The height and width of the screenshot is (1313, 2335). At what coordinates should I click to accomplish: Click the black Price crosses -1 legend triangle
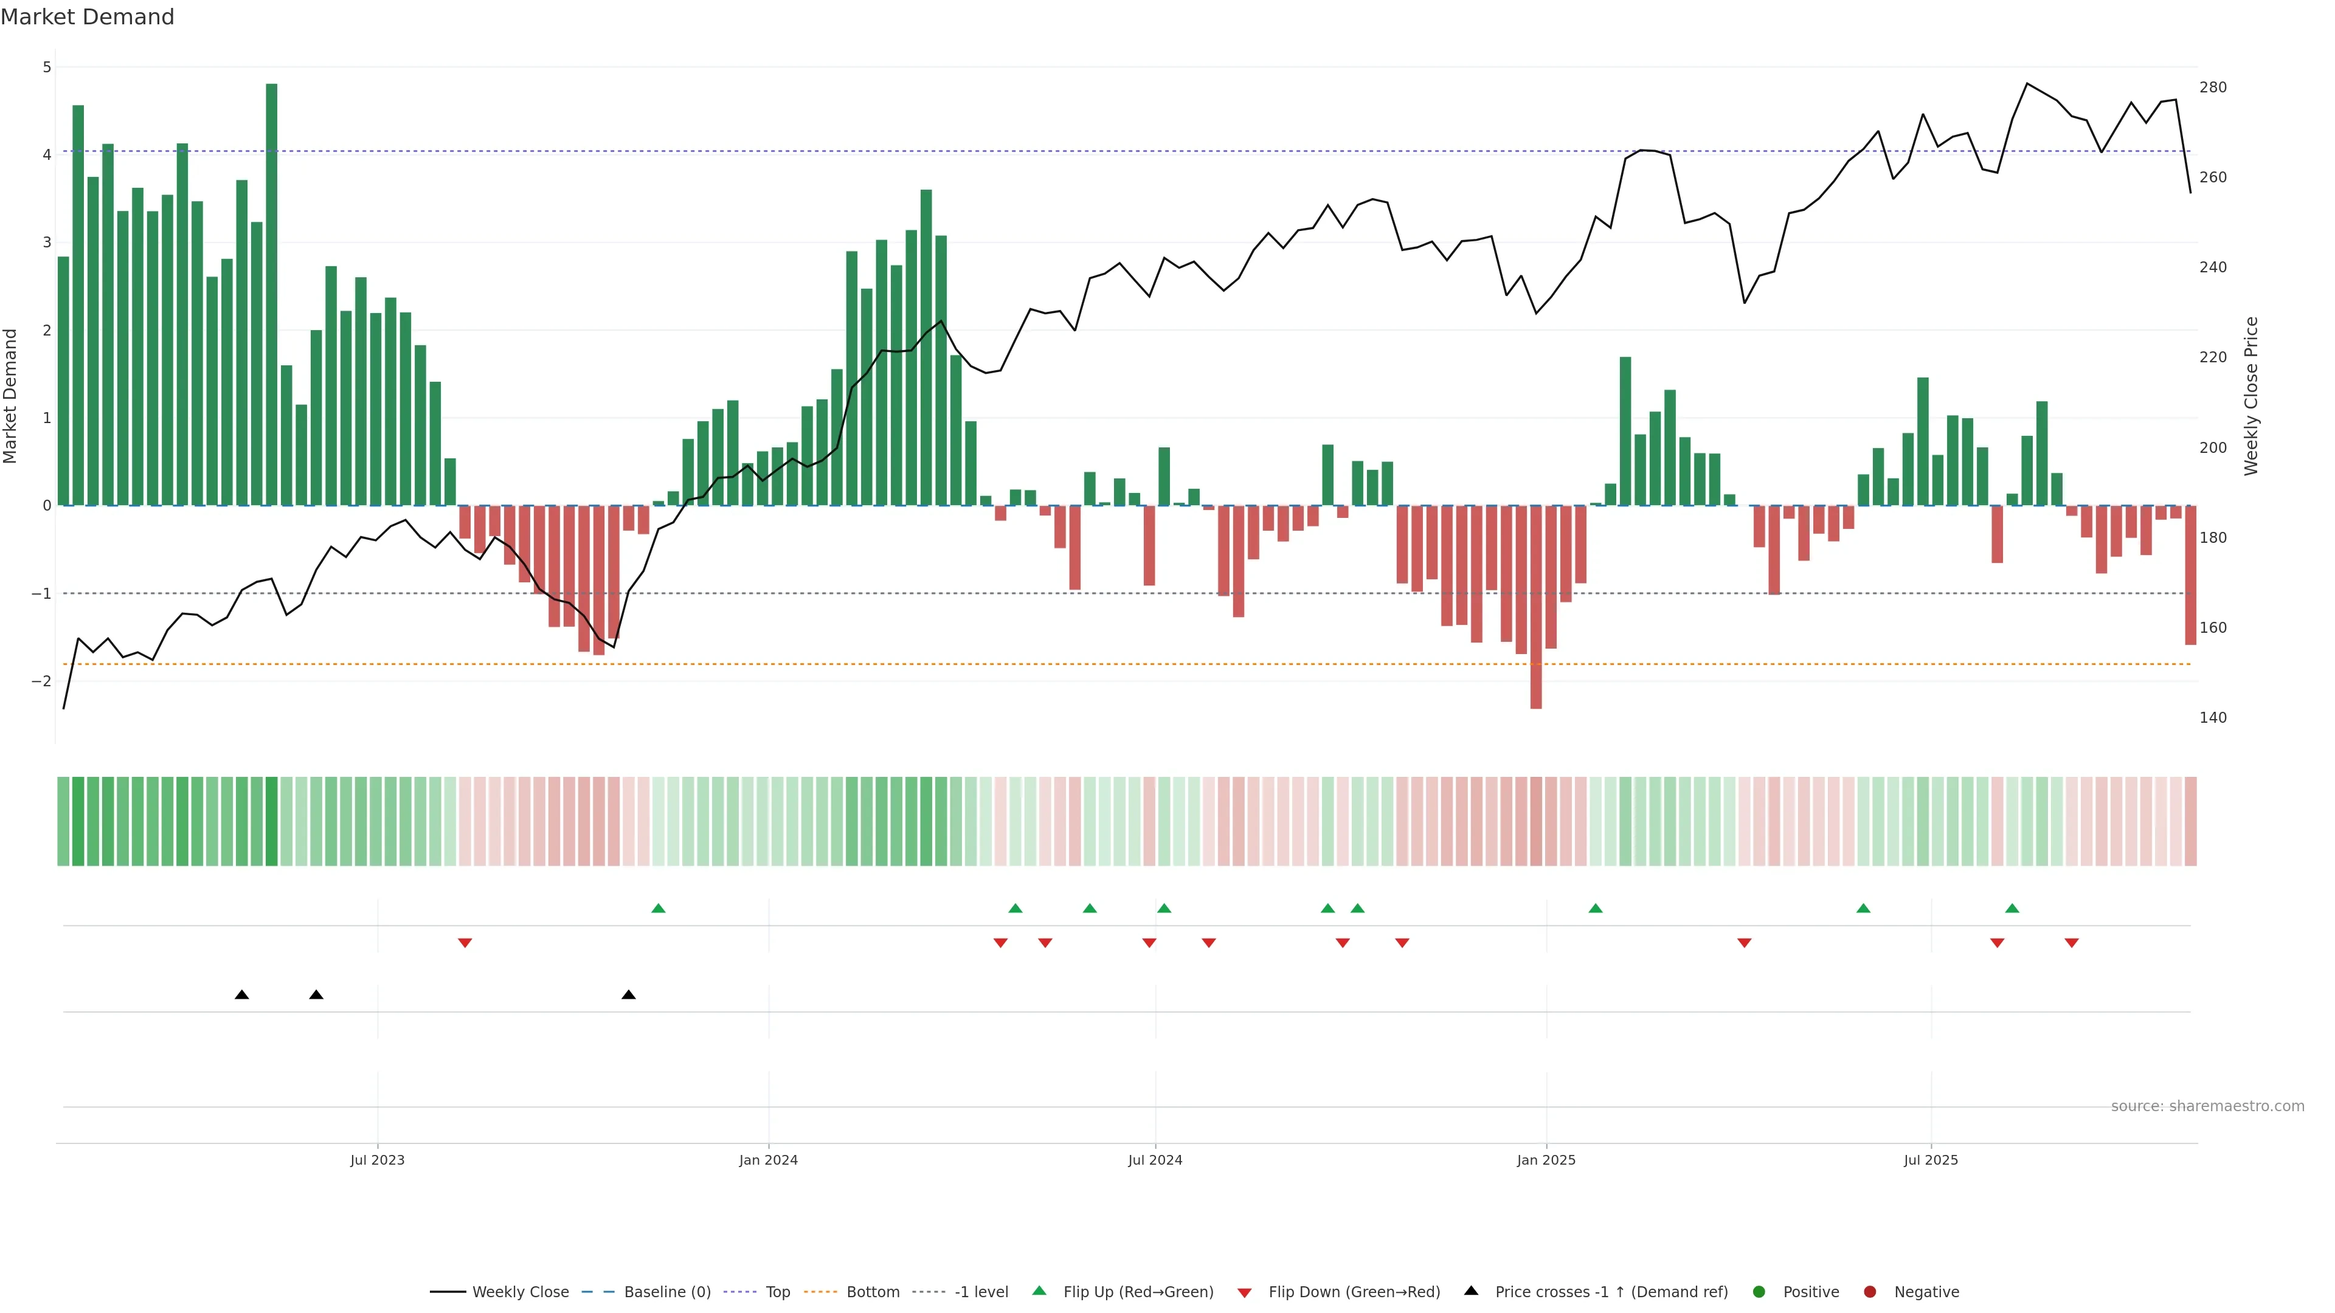click(x=1471, y=1291)
